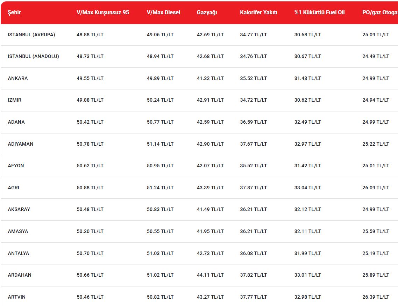Viewport: 398px width, 306px height.
Task: Click the 48.88 TL/LT unleaded price
Action: click(90, 35)
